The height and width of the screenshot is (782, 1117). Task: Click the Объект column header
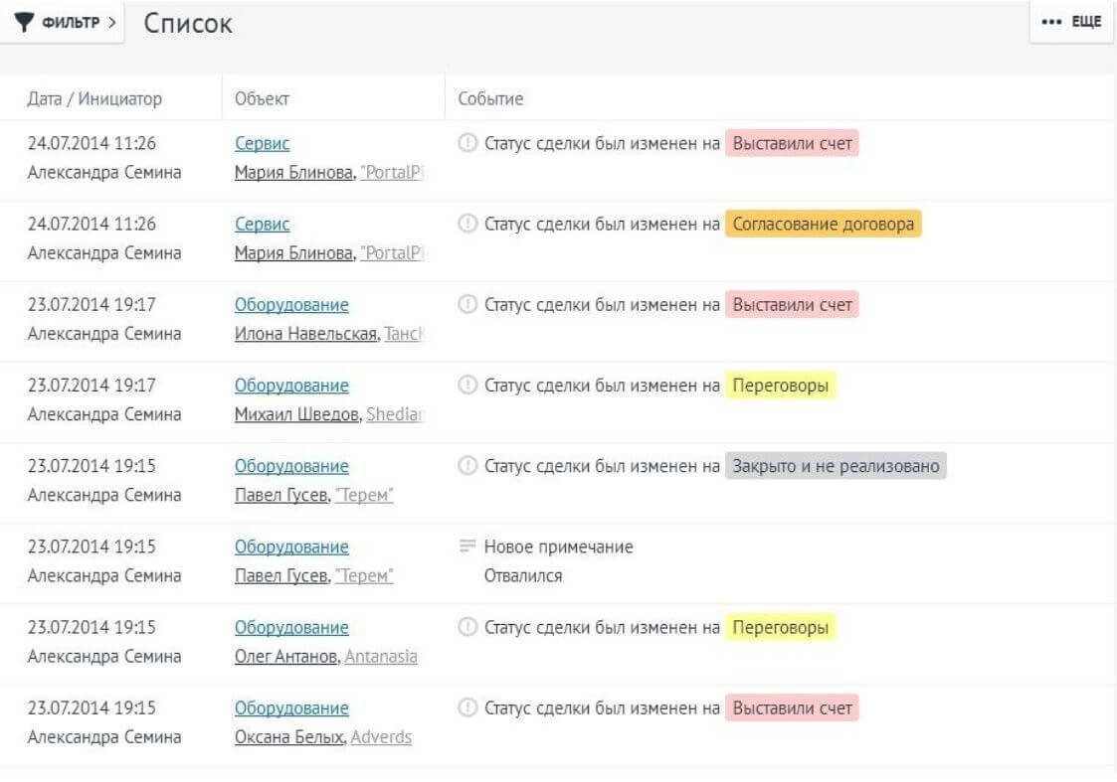tap(263, 98)
